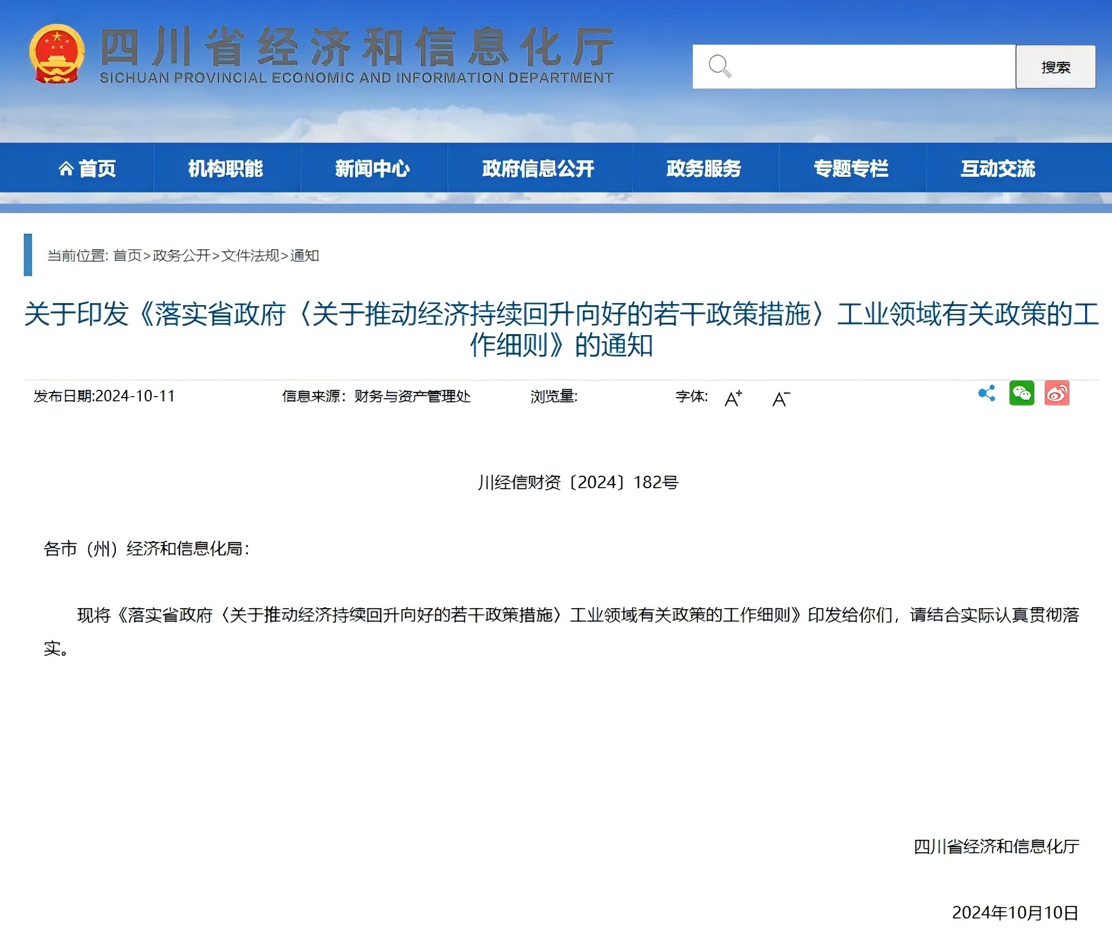Image resolution: width=1112 pixels, height=934 pixels.
Task: Click 首页 in the breadcrumb
Action: point(127,255)
